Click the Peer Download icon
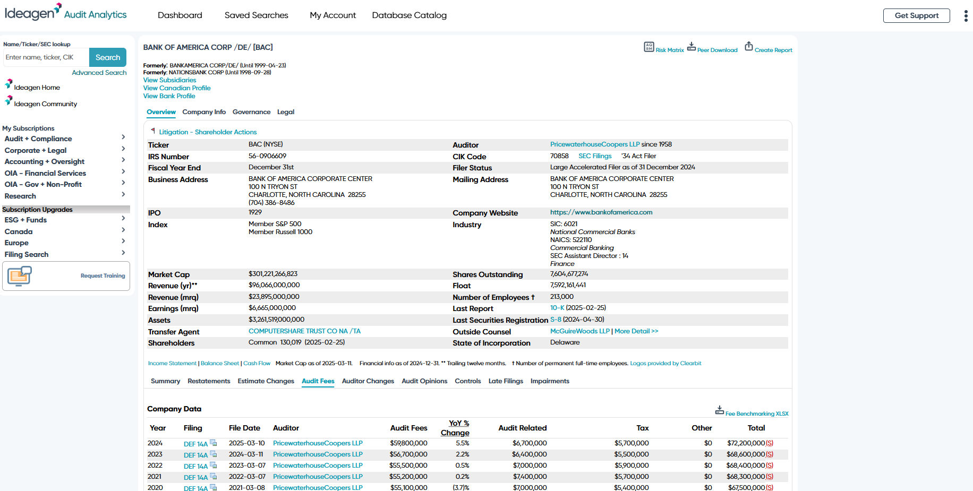This screenshot has width=973, height=491. click(691, 47)
